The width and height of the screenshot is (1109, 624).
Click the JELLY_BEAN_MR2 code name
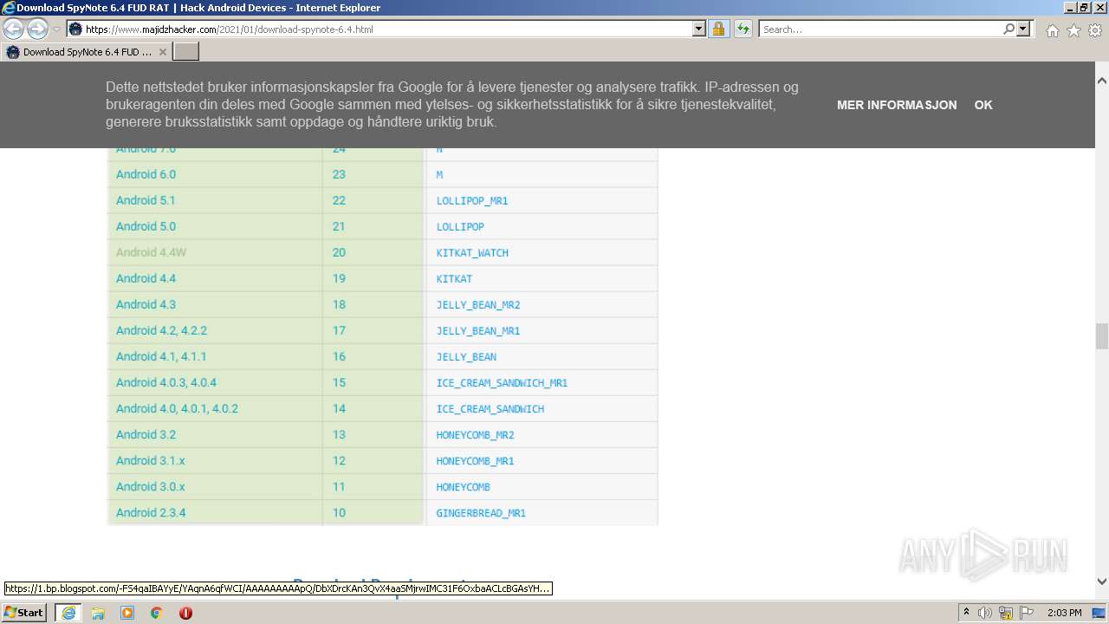[478, 305]
